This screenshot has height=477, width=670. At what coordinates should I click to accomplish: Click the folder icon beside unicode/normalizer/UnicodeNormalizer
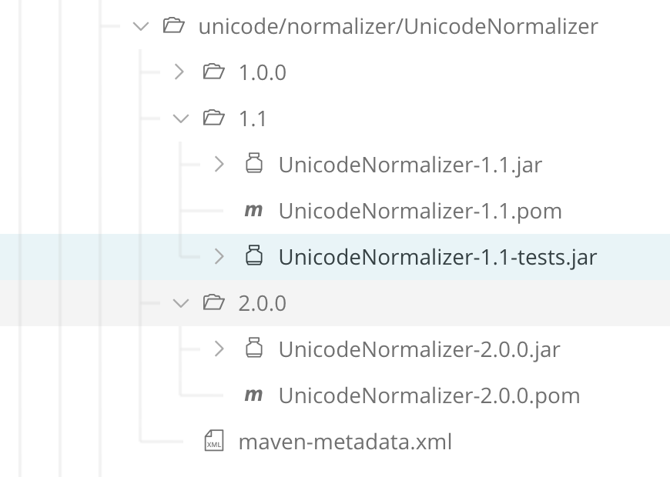pos(174,25)
